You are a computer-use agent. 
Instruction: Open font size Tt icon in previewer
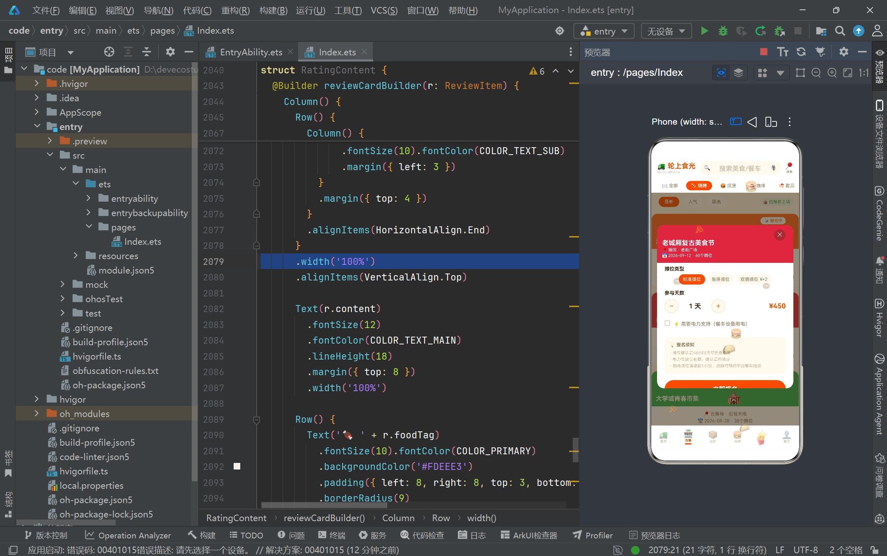[783, 52]
